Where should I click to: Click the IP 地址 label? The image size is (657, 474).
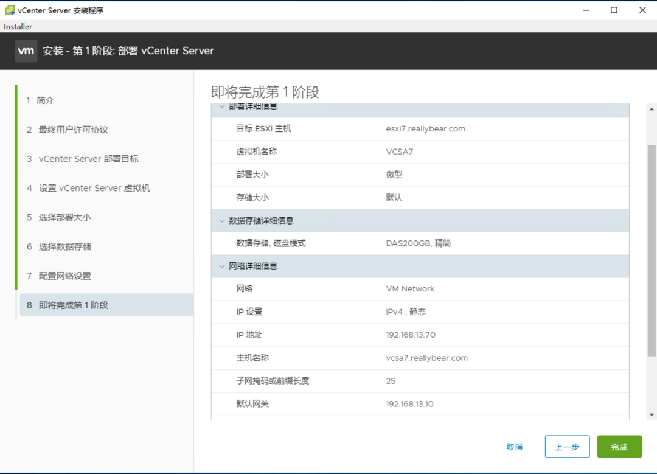pos(249,335)
